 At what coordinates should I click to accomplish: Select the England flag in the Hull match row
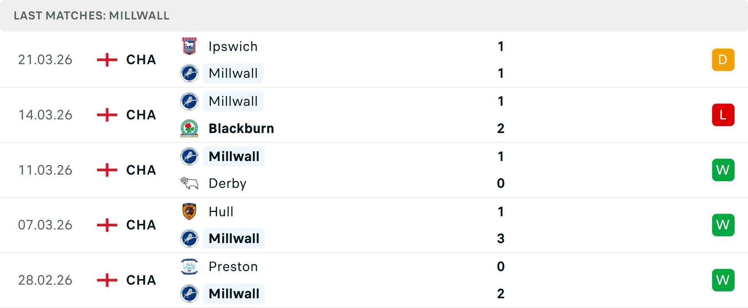(106, 225)
